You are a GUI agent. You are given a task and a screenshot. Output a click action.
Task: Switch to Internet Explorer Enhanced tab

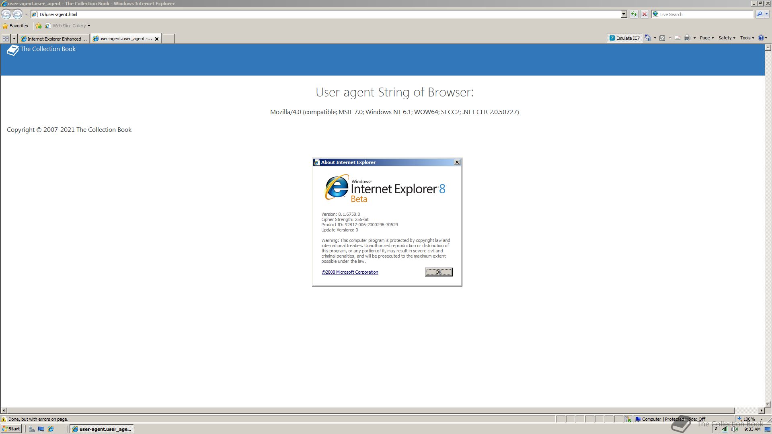click(54, 39)
